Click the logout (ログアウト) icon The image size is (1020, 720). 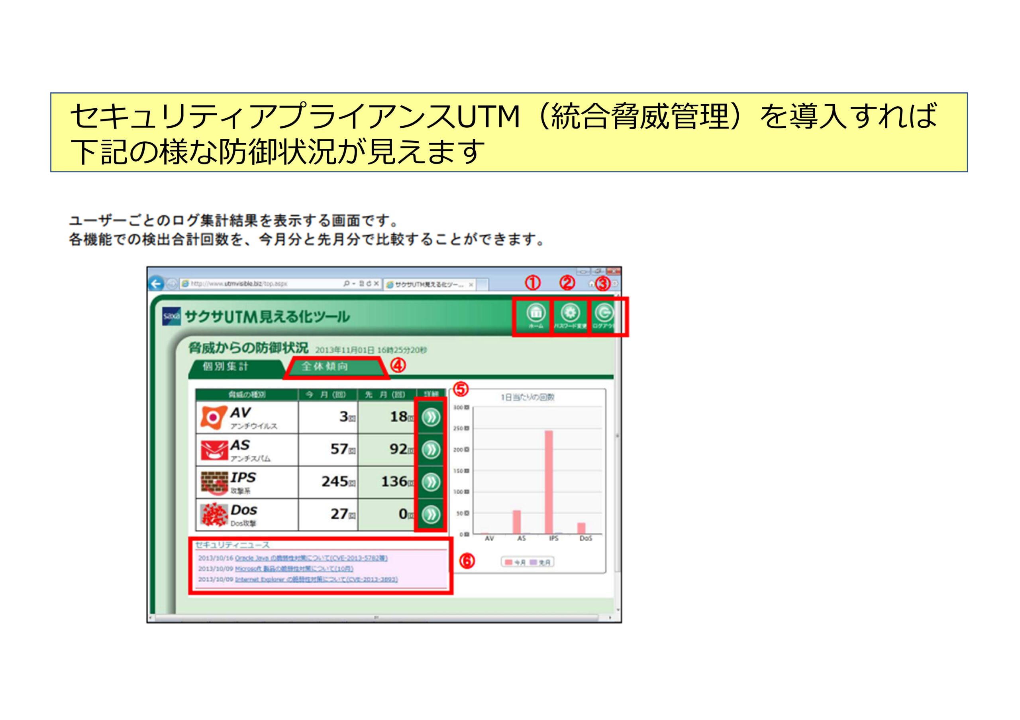(x=604, y=313)
